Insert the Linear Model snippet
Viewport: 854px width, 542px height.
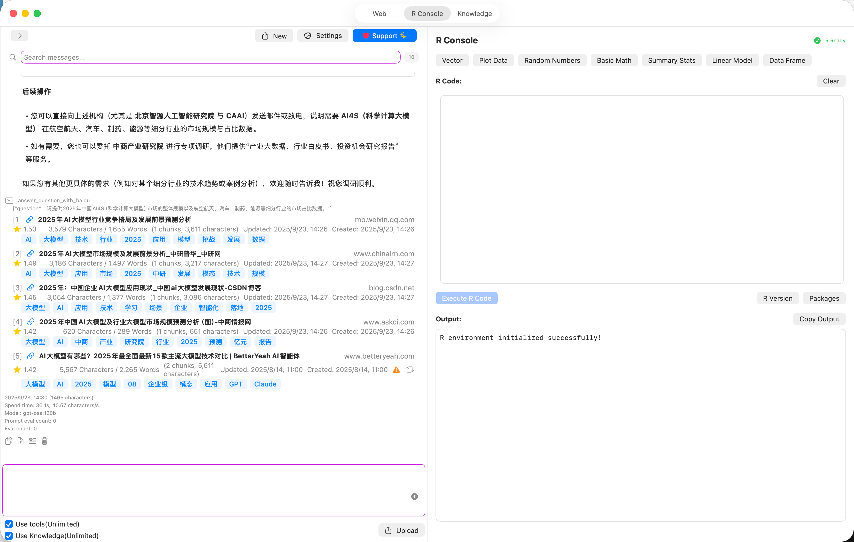tap(732, 60)
